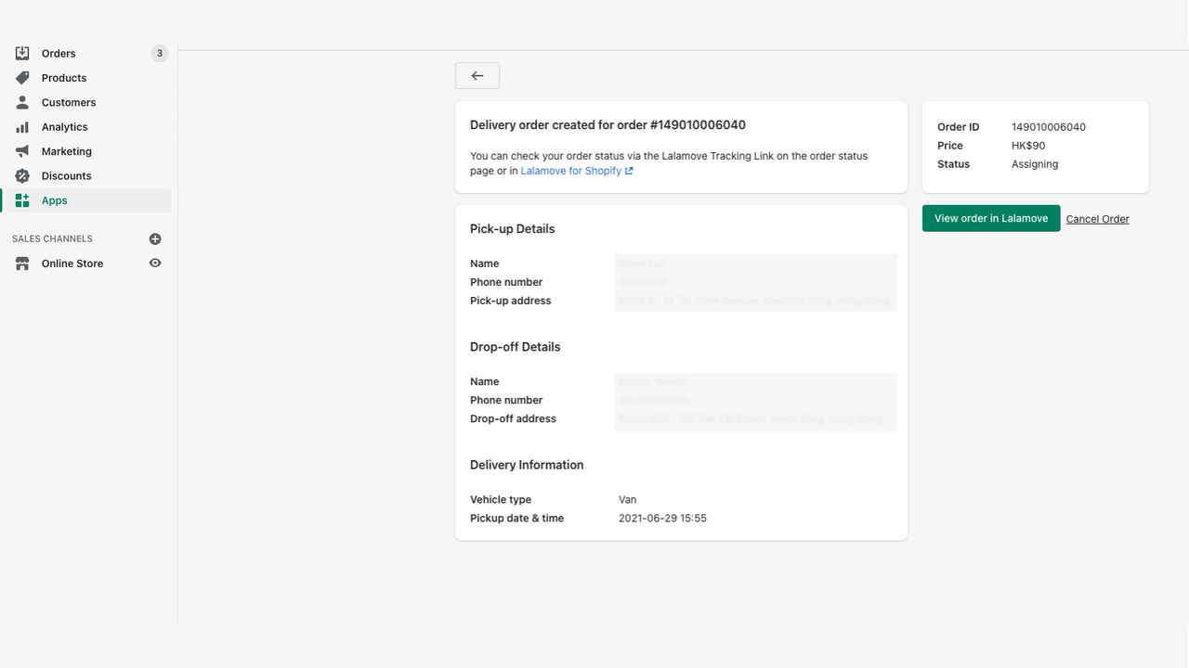This screenshot has height=668, width=1189.
Task: Open the Lalamove for Shopify link
Action: [571, 170]
